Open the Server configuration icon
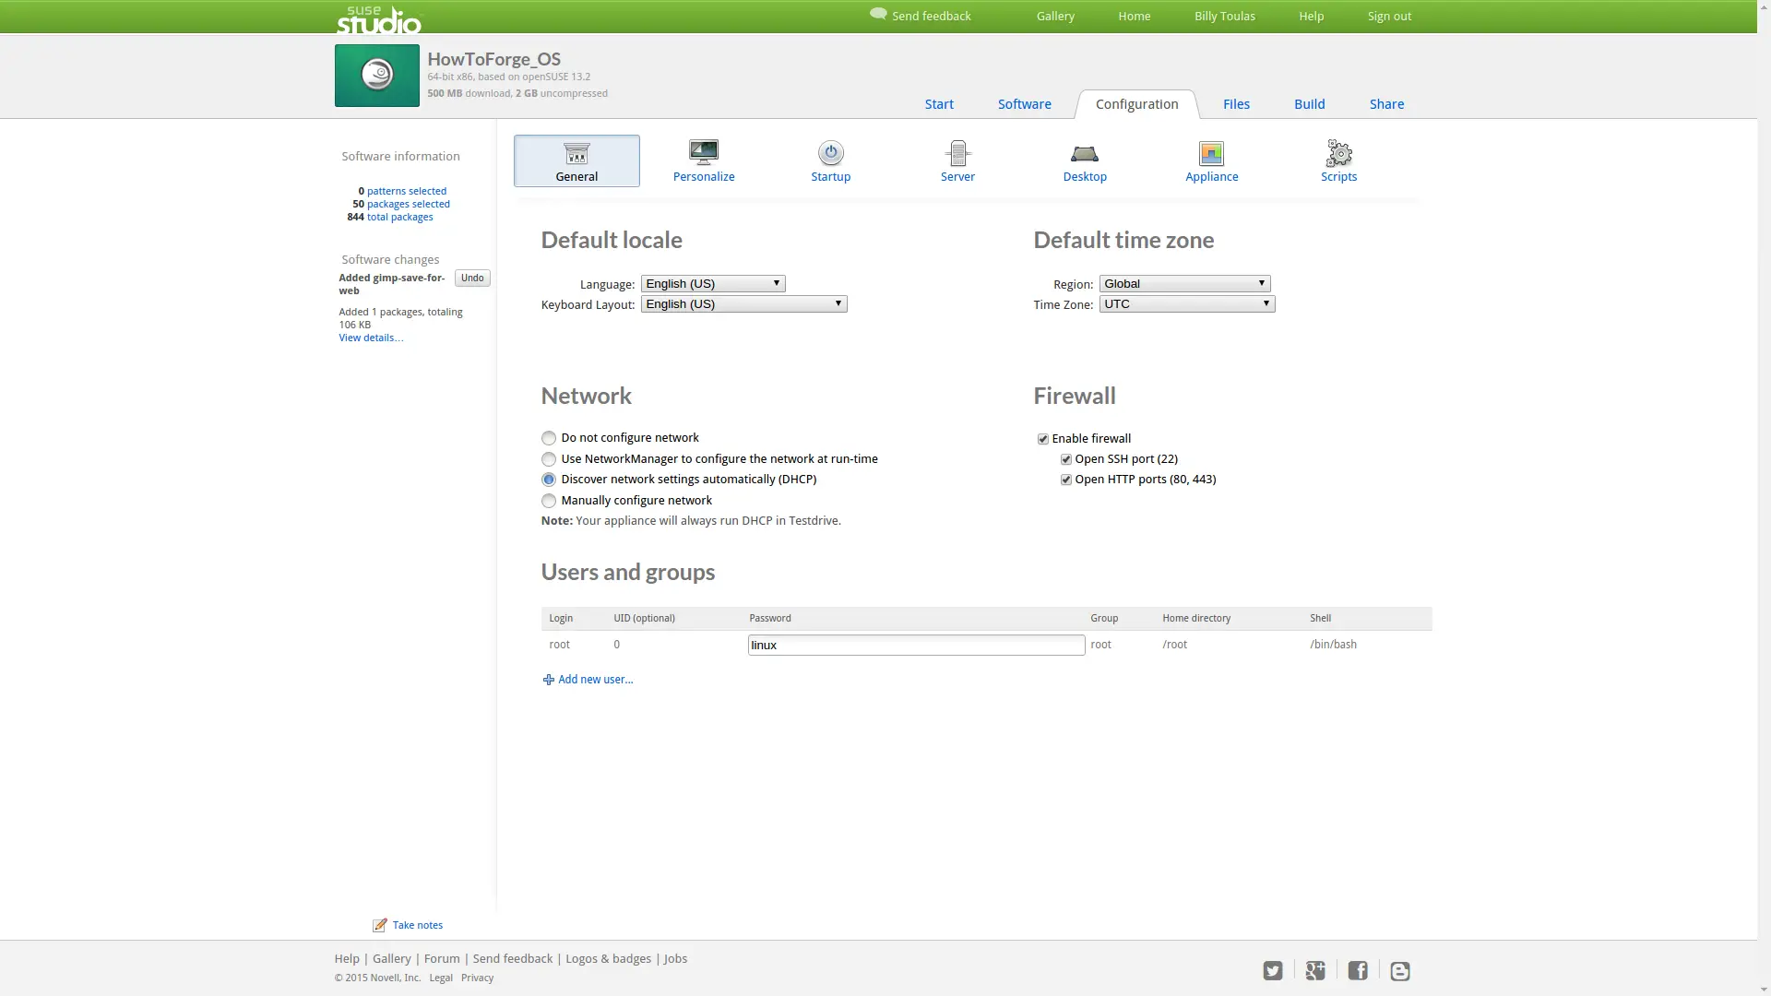 (x=957, y=153)
